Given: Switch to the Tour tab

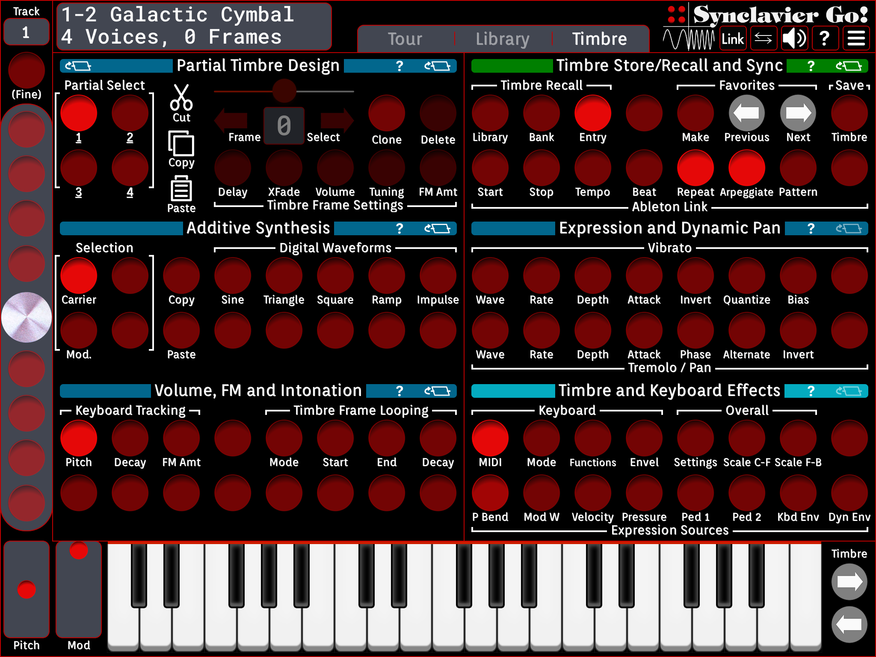Looking at the screenshot, I should 405,38.
